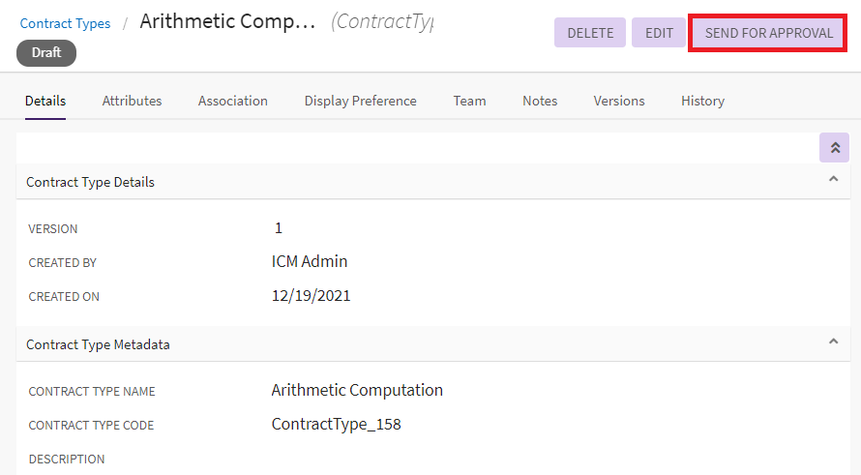Open the Contract Types breadcrumb link
Screen dimensions: 861x475
pos(65,23)
